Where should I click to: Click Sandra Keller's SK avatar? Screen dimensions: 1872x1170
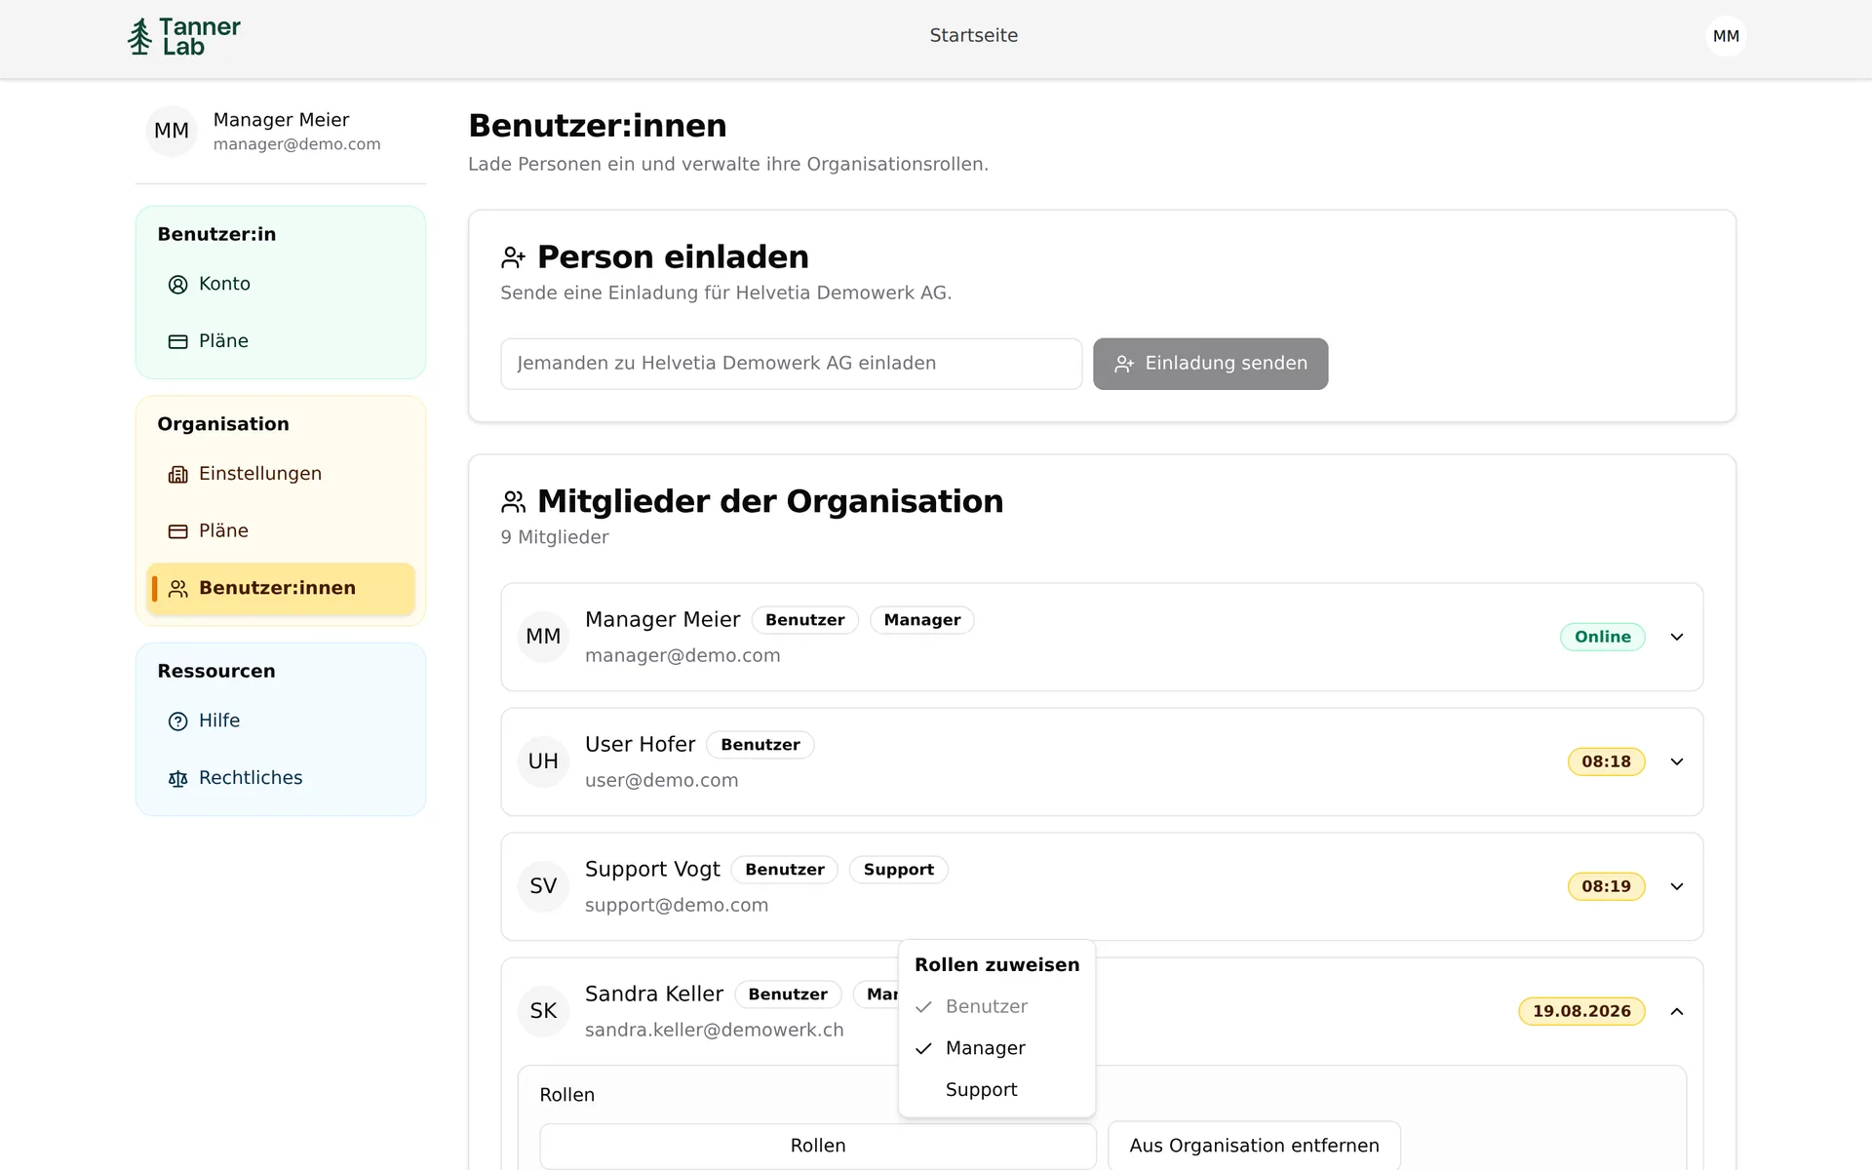tap(543, 1011)
